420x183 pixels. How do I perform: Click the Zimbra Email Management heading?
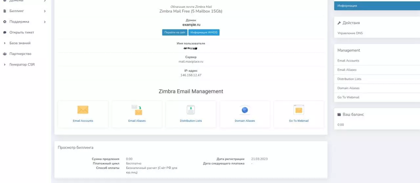(x=191, y=91)
